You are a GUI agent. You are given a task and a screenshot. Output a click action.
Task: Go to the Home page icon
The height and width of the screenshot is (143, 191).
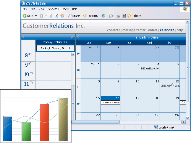[x=62, y=16]
